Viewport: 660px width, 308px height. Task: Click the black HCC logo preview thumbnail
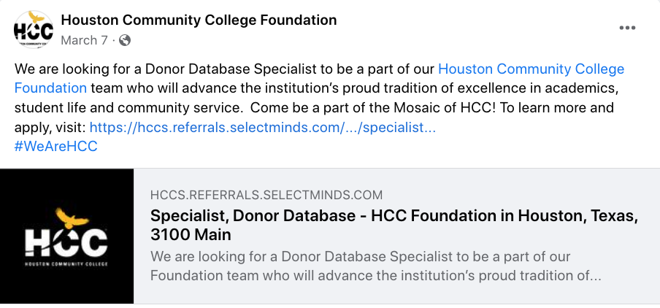(x=67, y=236)
